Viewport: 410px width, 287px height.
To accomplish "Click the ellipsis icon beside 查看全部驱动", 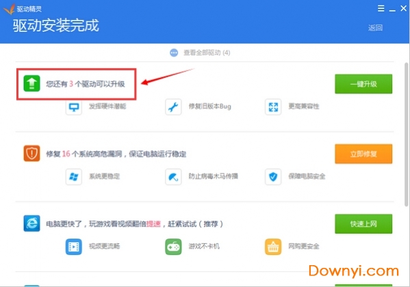I will click(174, 53).
